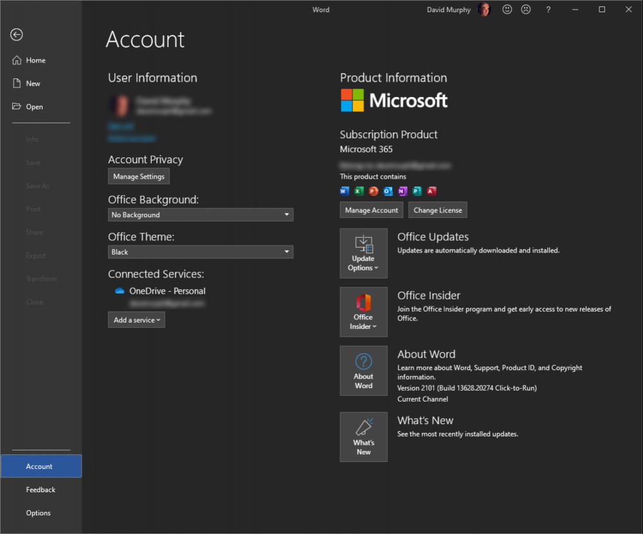Click the Manage Settings button
Image resolution: width=643 pixels, height=534 pixels.
point(139,177)
